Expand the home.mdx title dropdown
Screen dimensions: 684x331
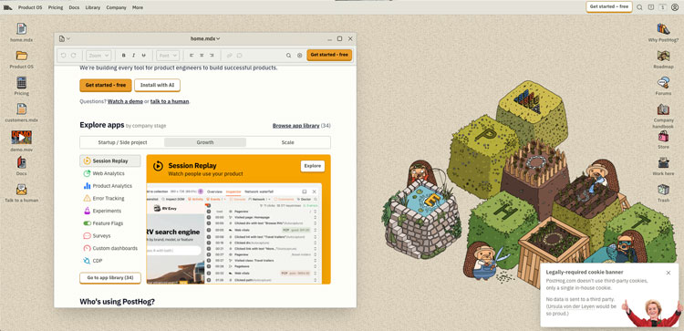pos(205,39)
